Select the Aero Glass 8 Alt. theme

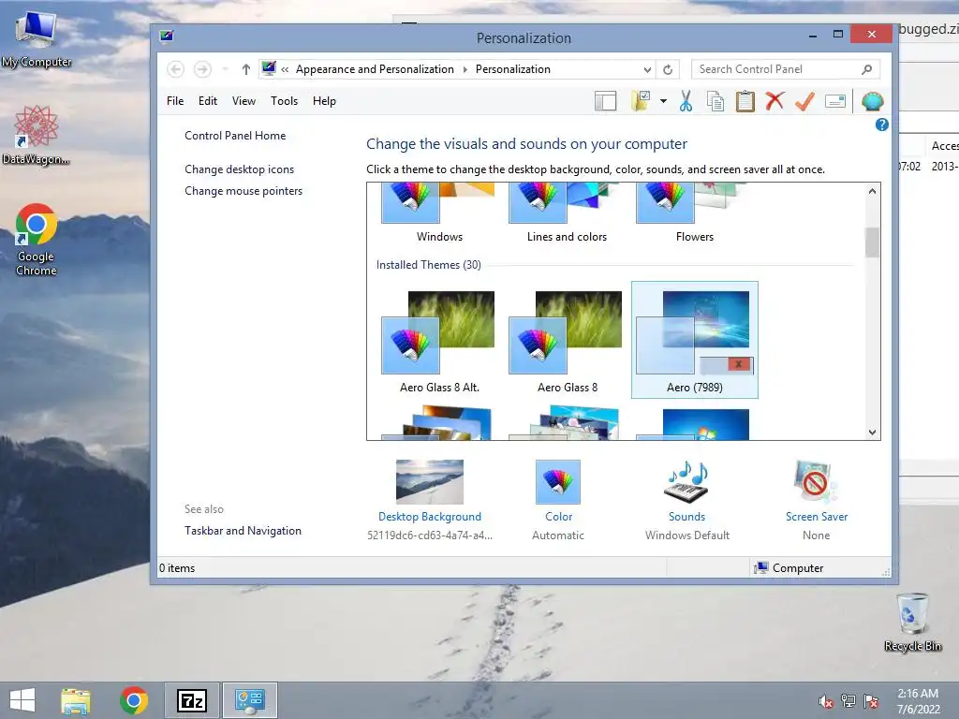coord(439,341)
